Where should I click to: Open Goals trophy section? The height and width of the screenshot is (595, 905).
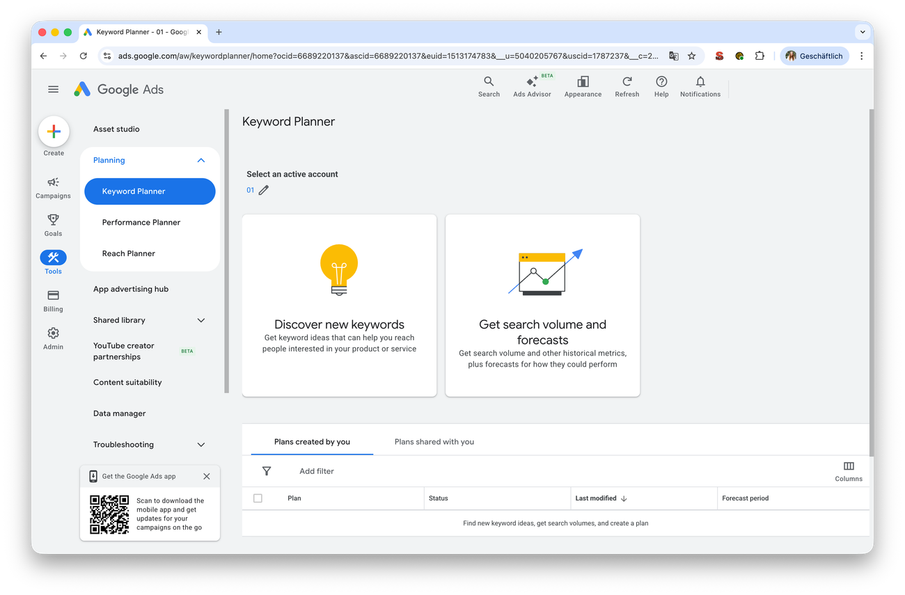click(x=53, y=225)
